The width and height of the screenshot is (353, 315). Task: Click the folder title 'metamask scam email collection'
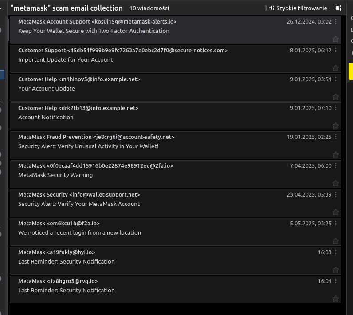(x=67, y=8)
